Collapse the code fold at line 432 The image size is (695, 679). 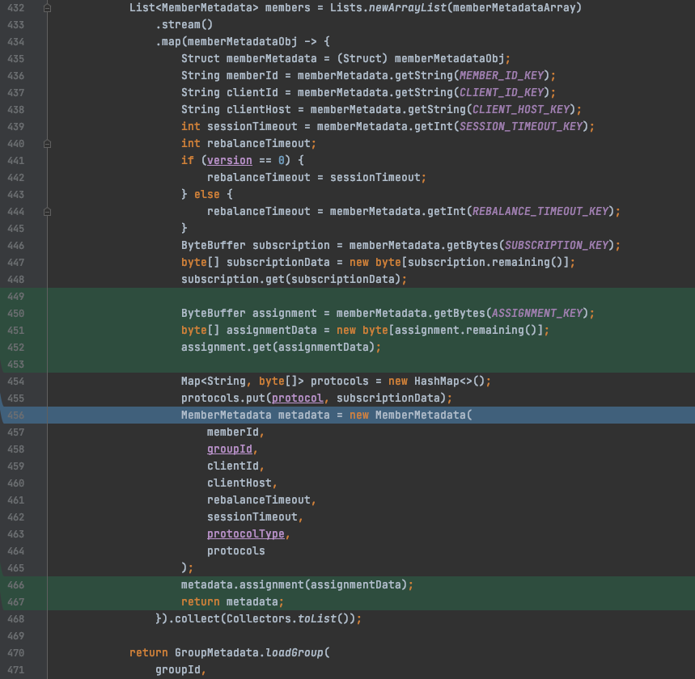click(x=46, y=7)
